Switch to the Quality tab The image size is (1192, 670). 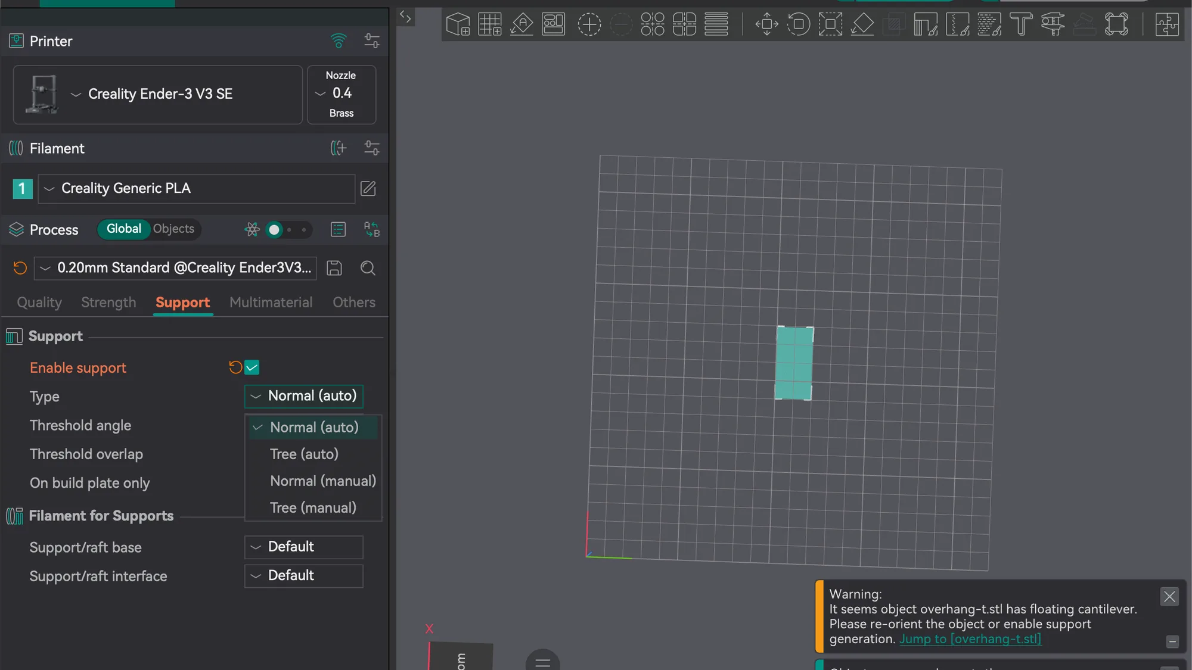coord(39,303)
